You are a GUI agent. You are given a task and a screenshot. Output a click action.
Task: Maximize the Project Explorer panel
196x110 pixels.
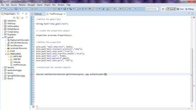point(26,14)
